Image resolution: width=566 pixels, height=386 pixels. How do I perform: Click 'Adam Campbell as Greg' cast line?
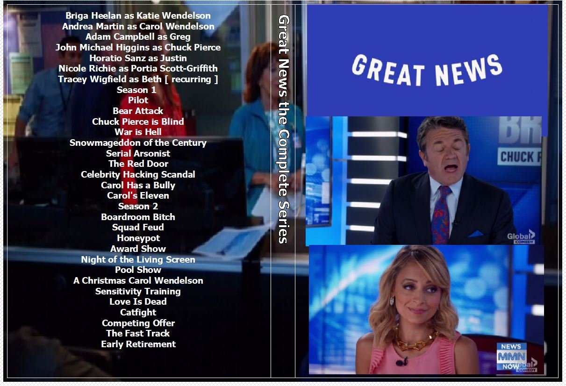coord(138,37)
